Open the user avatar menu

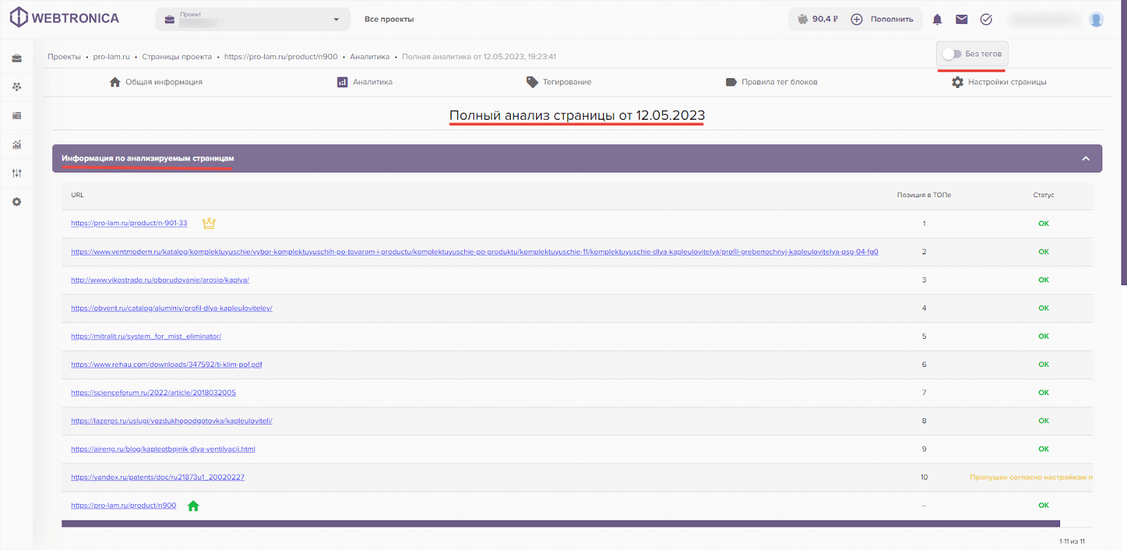(x=1096, y=20)
